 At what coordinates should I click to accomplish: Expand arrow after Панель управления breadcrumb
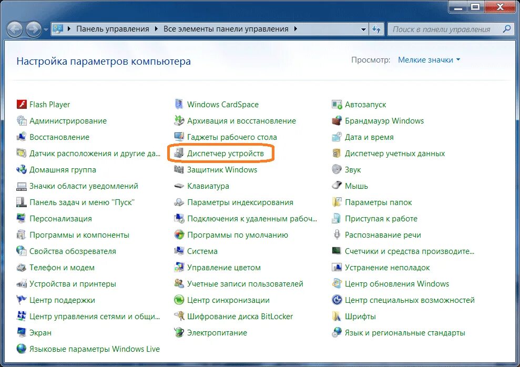156,29
